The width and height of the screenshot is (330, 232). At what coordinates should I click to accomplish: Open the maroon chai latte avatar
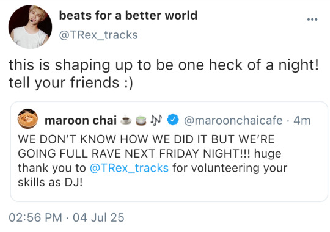click(x=28, y=119)
